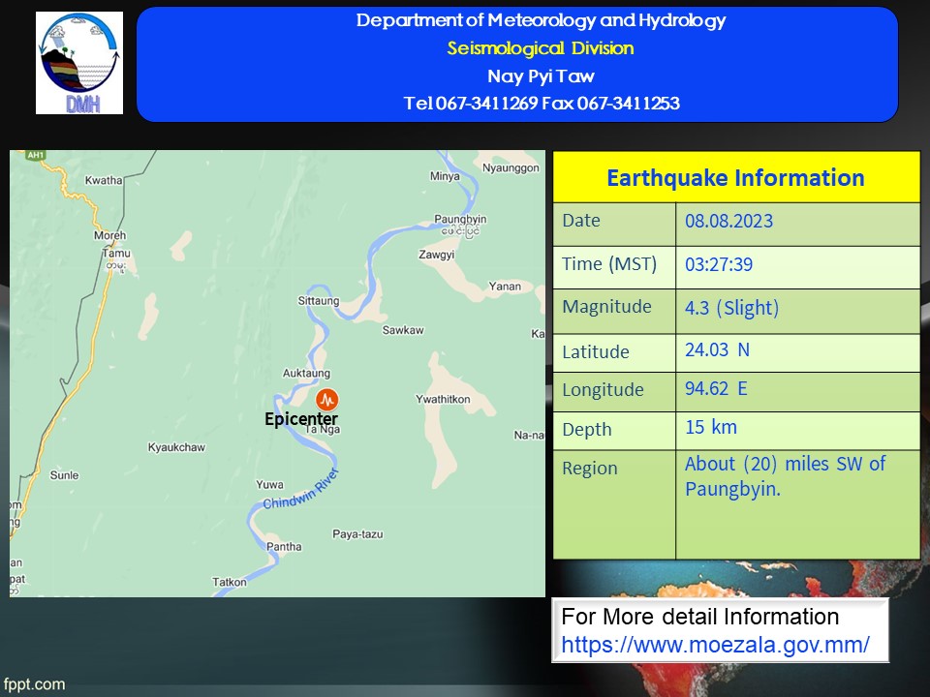Click the Kwatha label on map
This screenshot has width=930, height=697.
coord(104,180)
